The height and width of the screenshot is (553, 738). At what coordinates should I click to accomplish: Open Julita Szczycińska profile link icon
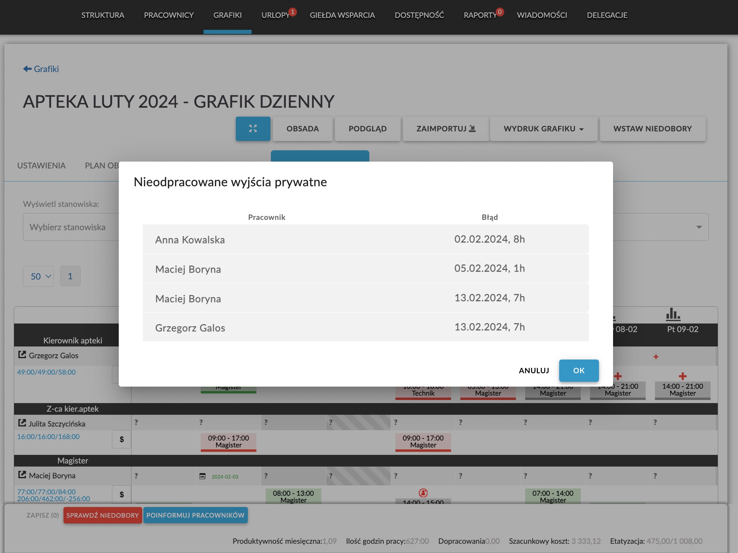click(22, 423)
